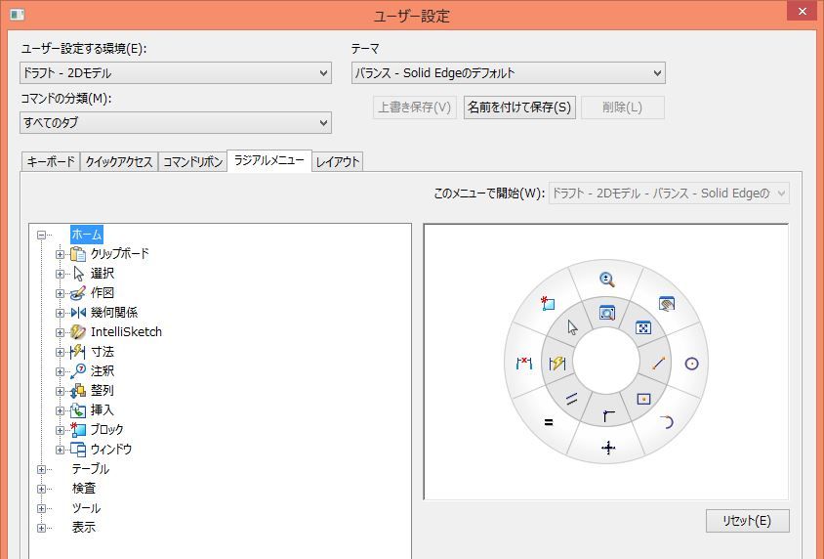Open the テーマ dropdown list

pyautogui.click(x=508, y=73)
